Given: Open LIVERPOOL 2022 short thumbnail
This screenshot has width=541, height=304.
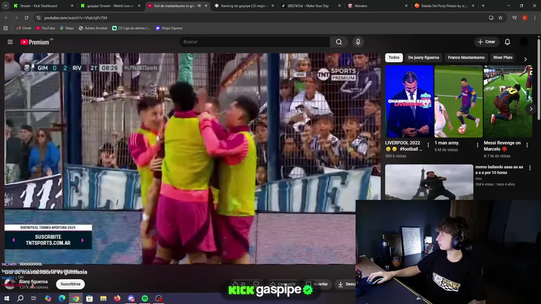Looking at the screenshot, I should click(409, 101).
